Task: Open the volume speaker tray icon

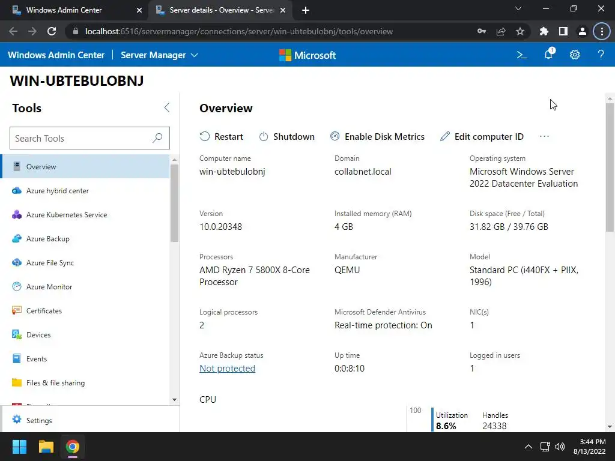Action: pos(560,447)
